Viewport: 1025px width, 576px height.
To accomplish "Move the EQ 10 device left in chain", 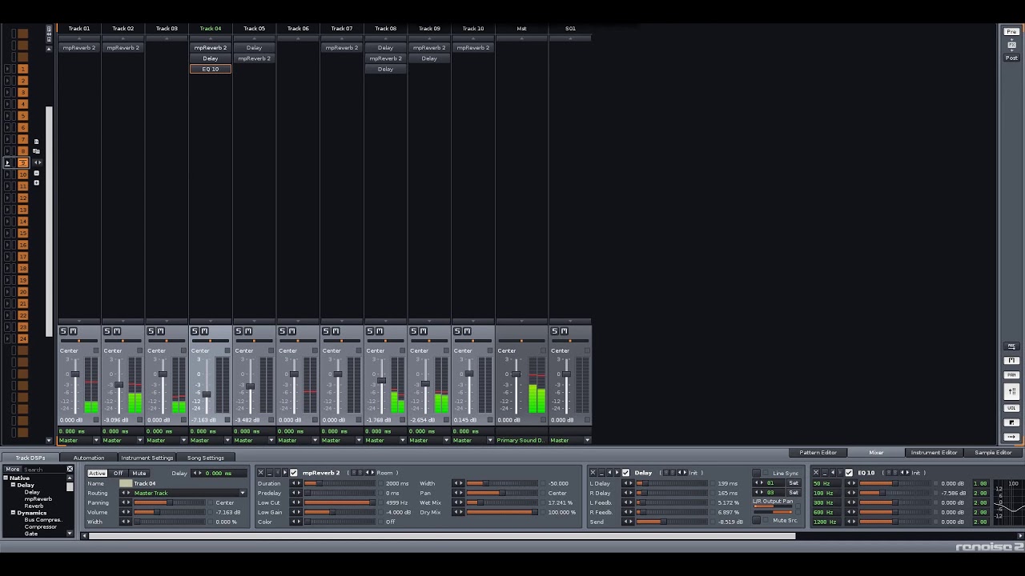I will point(833,473).
